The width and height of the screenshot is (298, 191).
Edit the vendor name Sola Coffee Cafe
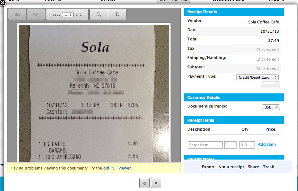tap(264, 22)
